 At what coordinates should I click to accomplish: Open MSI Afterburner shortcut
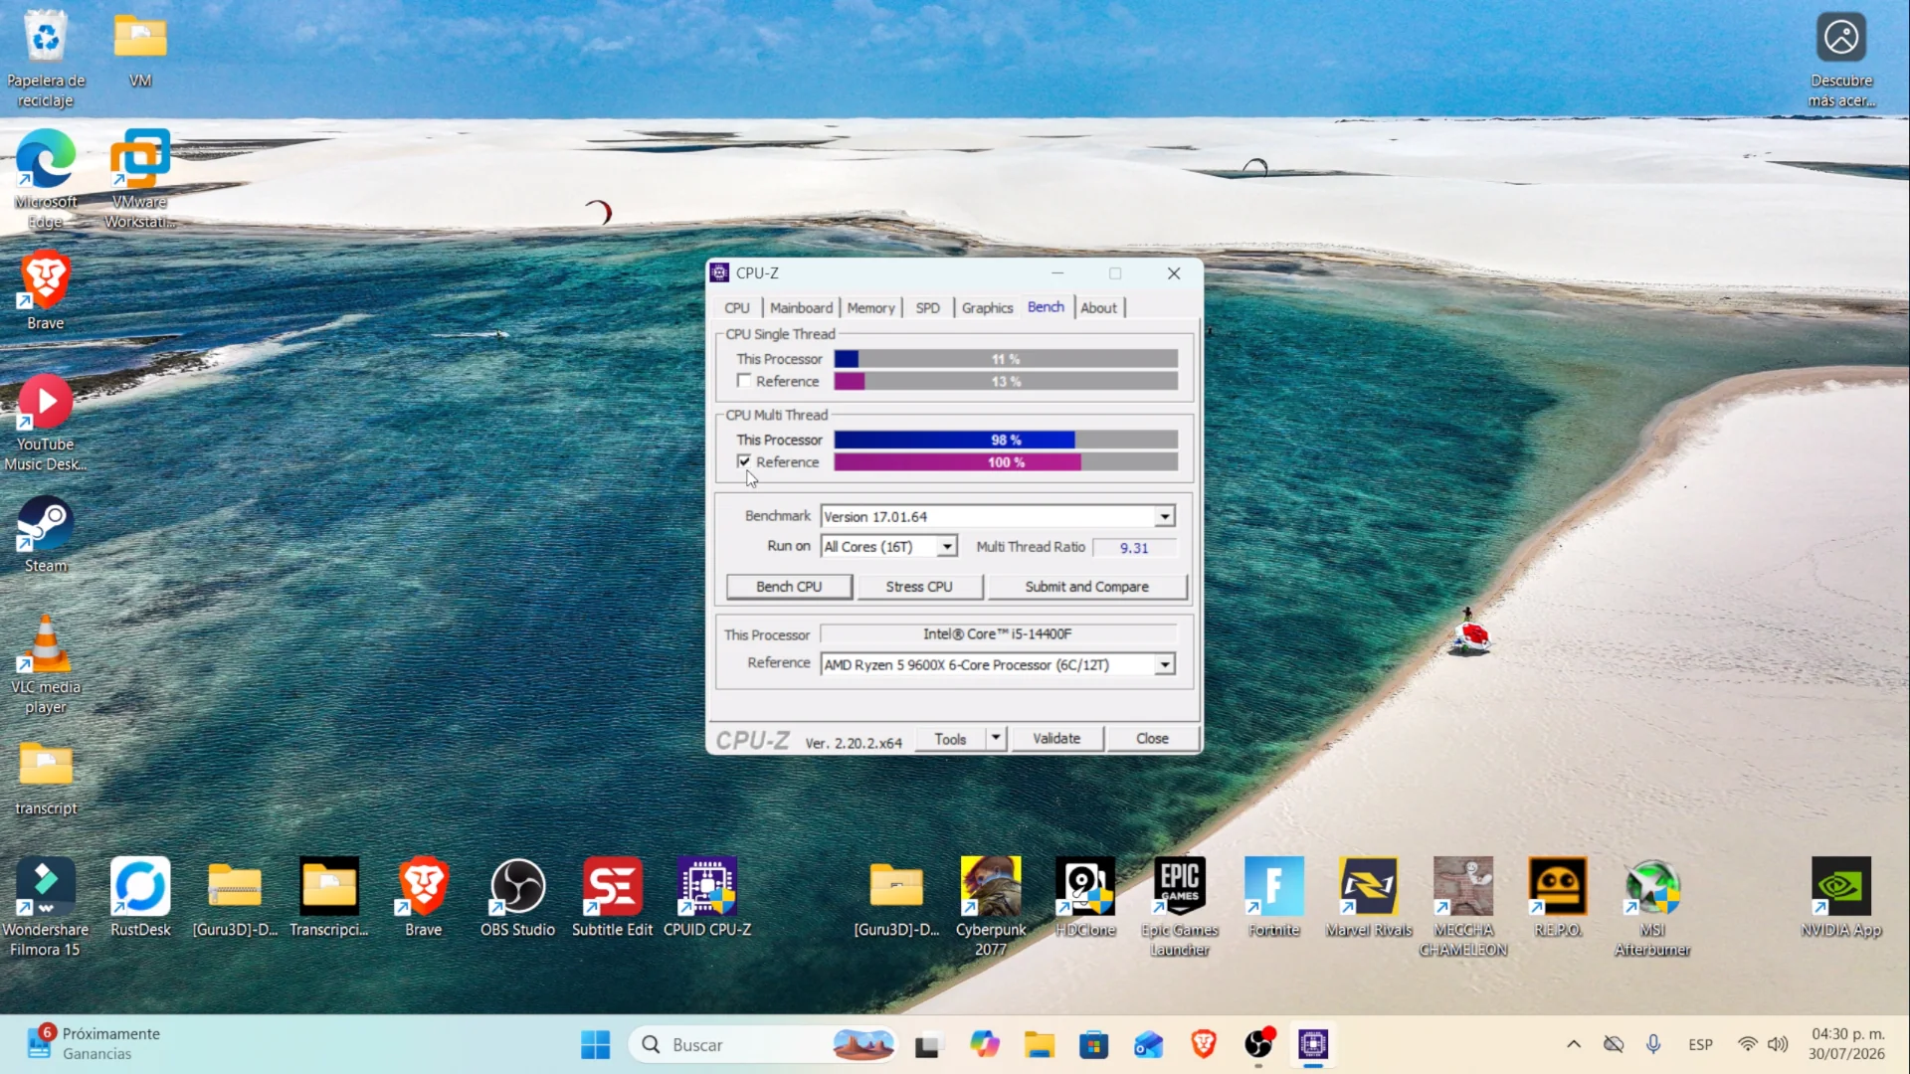coord(1652,907)
